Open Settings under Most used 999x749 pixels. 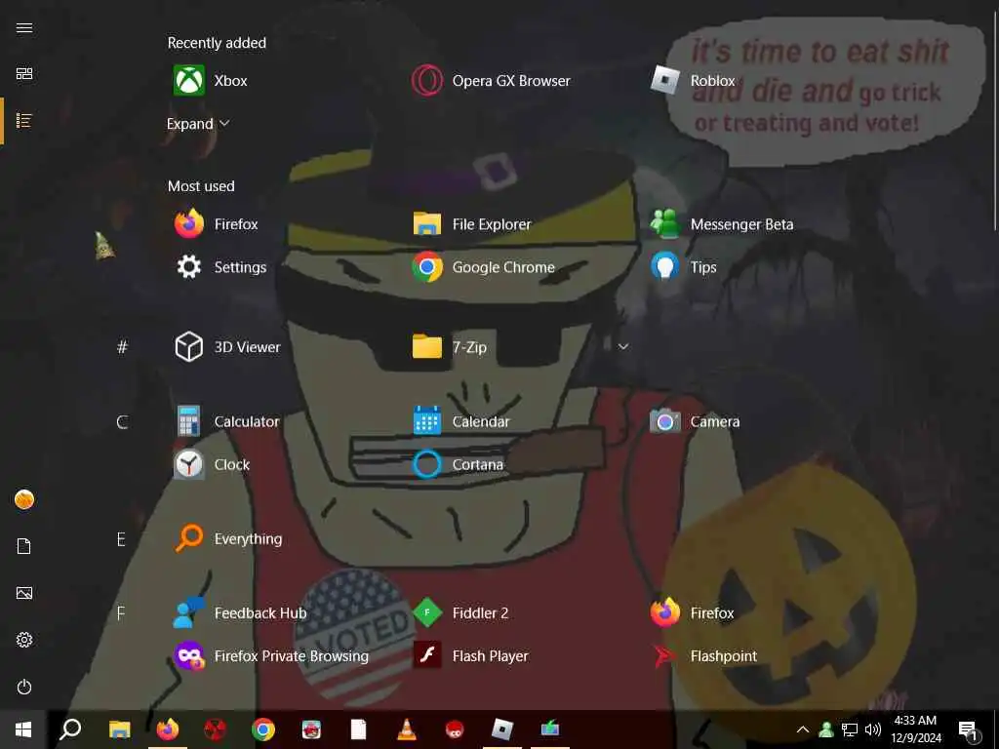click(x=220, y=267)
